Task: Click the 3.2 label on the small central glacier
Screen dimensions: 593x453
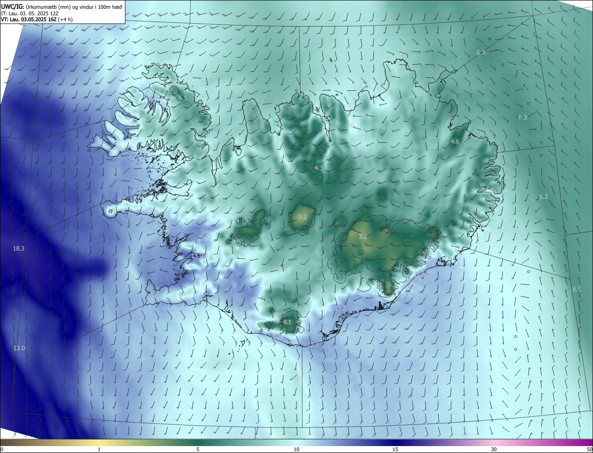Action: 303,217
